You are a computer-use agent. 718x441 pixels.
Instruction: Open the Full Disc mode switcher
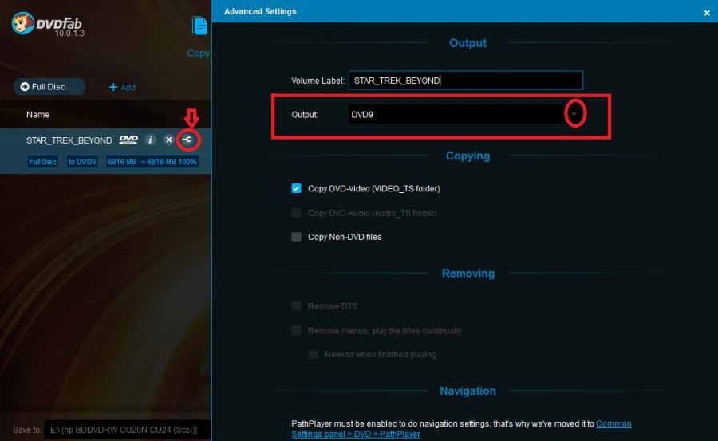(x=49, y=87)
